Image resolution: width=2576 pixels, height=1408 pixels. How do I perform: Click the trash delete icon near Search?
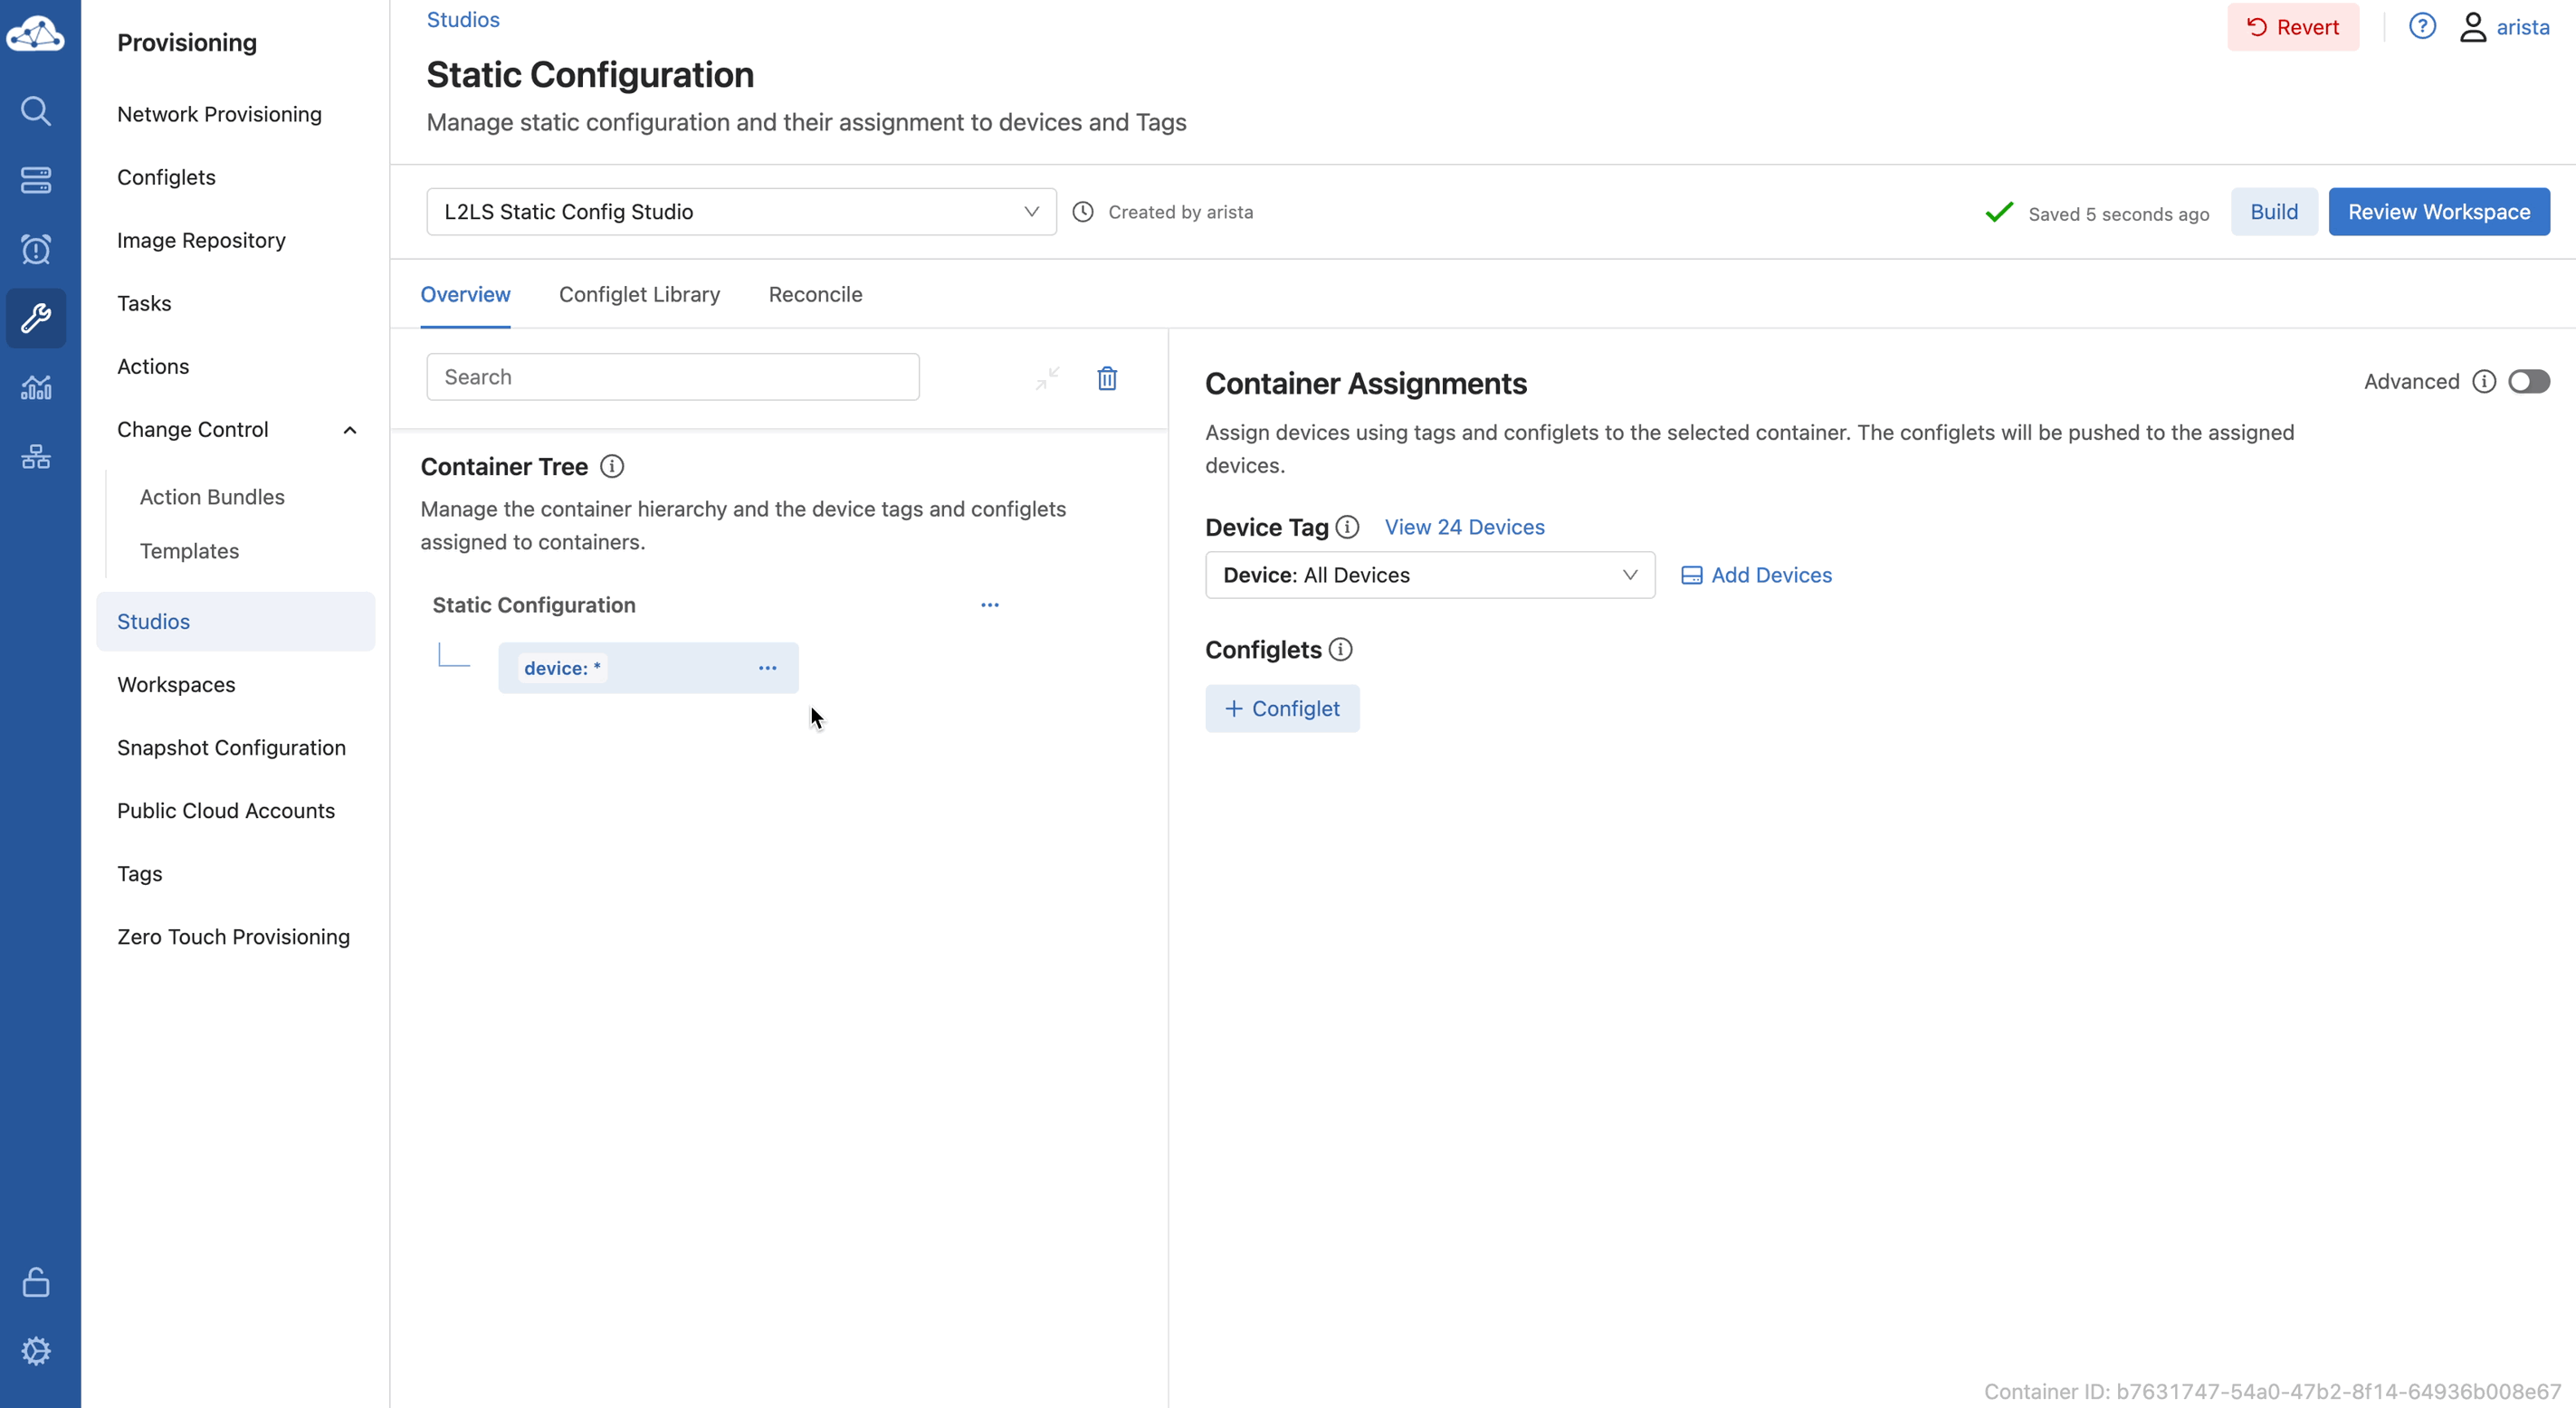(1106, 378)
